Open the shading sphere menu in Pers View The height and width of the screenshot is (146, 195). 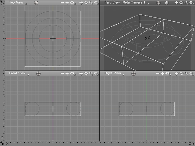coord(191,3)
